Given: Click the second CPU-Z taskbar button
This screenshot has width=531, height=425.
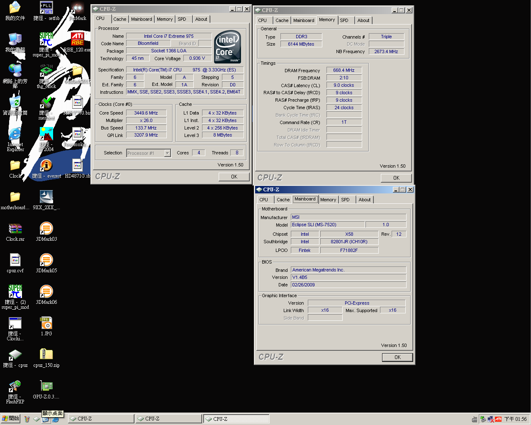Looking at the screenshot, I should [169, 419].
